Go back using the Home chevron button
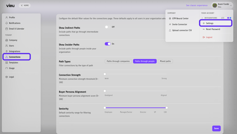The height and width of the screenshot is (134, 237). click(x=25, y=5)
